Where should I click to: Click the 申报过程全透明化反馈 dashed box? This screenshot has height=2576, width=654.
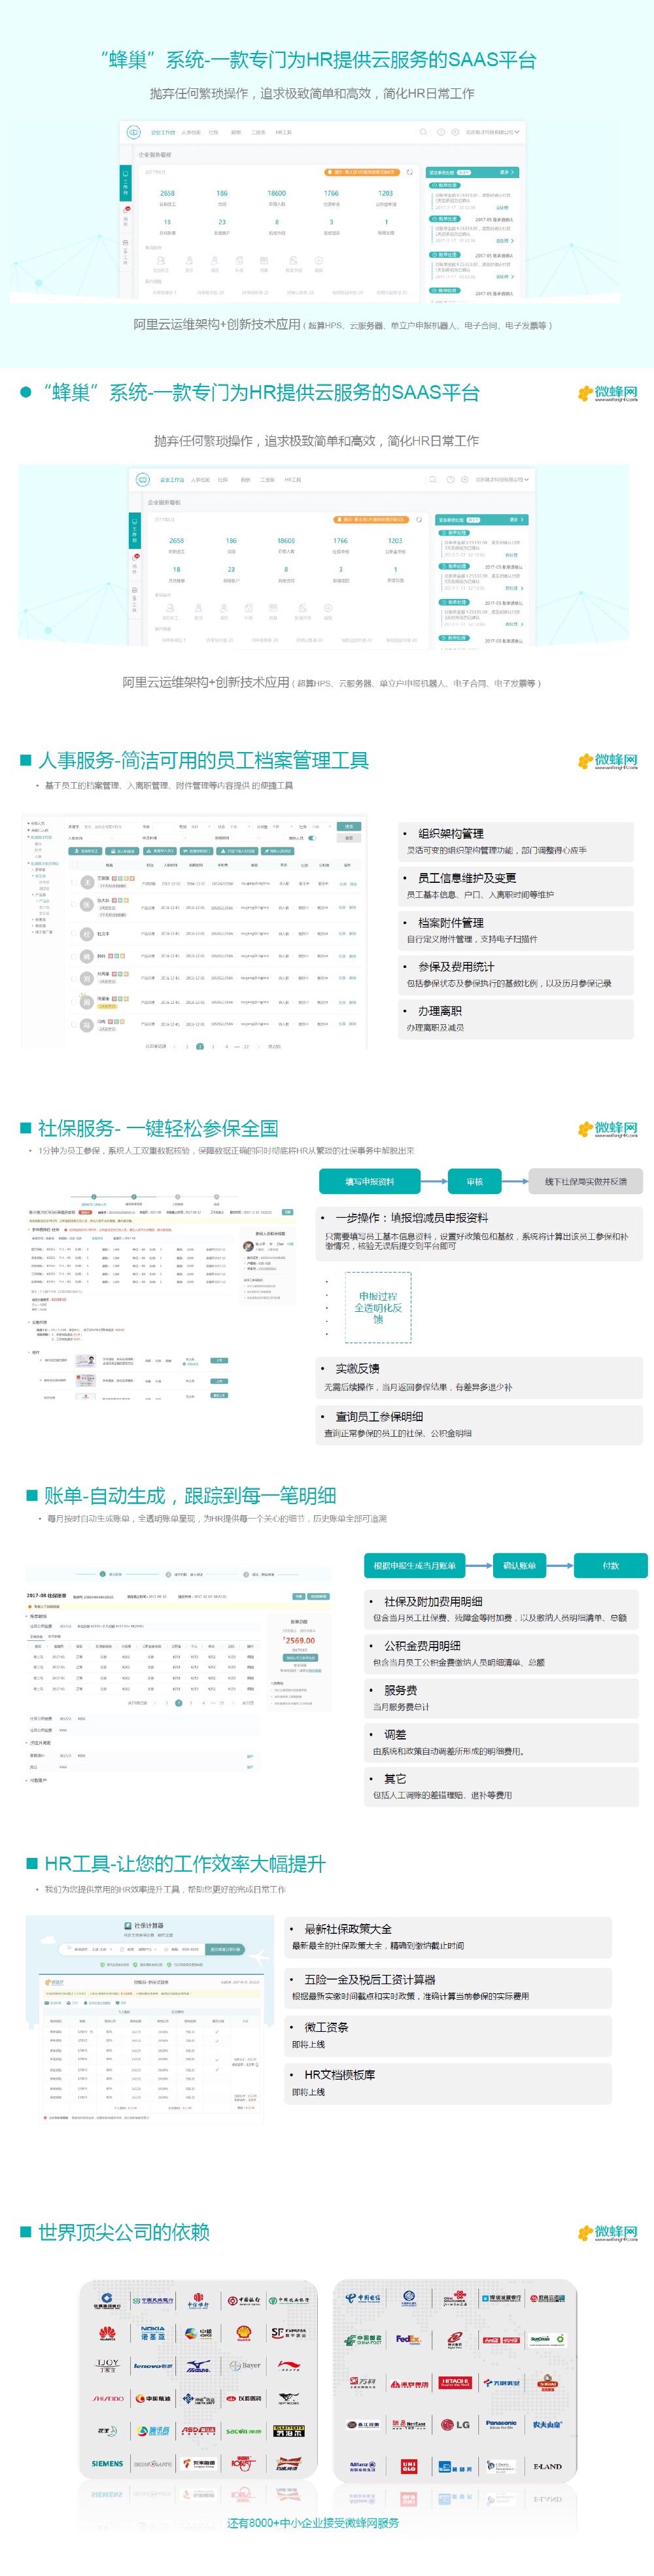pos(378,1308)
